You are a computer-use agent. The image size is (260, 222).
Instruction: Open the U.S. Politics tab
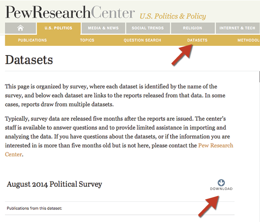[58, 28]
